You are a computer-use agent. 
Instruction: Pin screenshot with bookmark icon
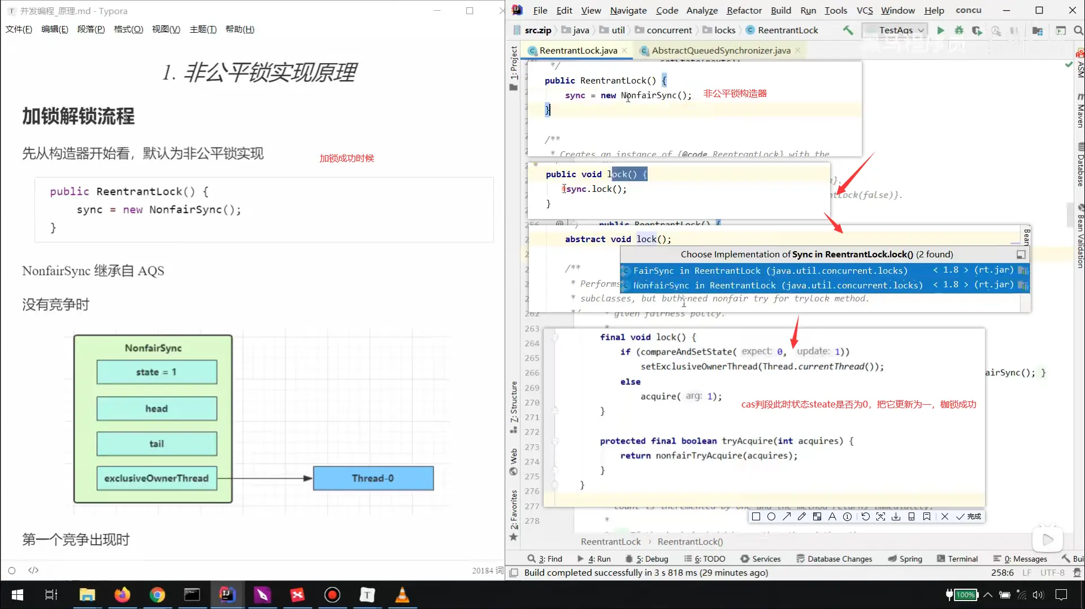[927, 516]
